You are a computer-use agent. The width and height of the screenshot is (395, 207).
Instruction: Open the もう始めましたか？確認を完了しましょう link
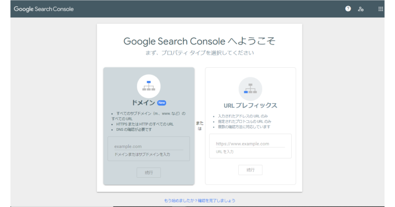click(x=199, y=200)
